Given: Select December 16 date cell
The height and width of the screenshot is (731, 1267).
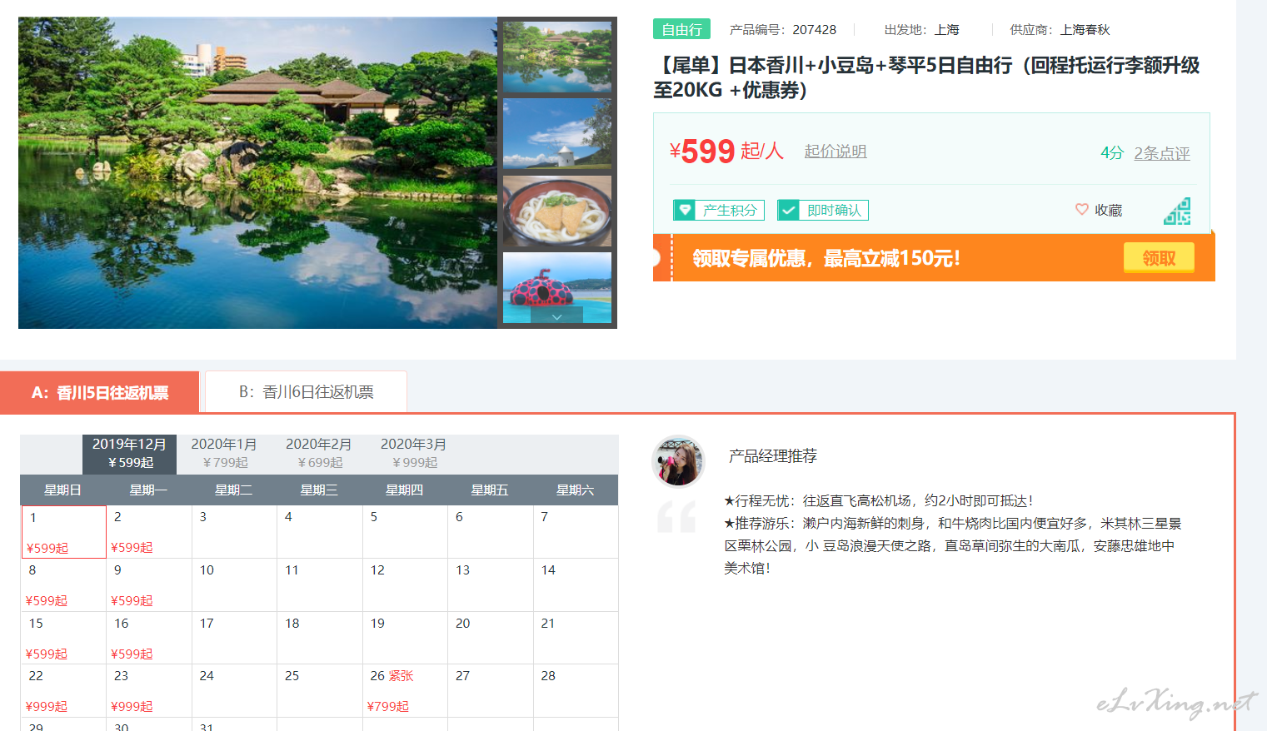Looking at the screenshot, I should click(149, 639).
